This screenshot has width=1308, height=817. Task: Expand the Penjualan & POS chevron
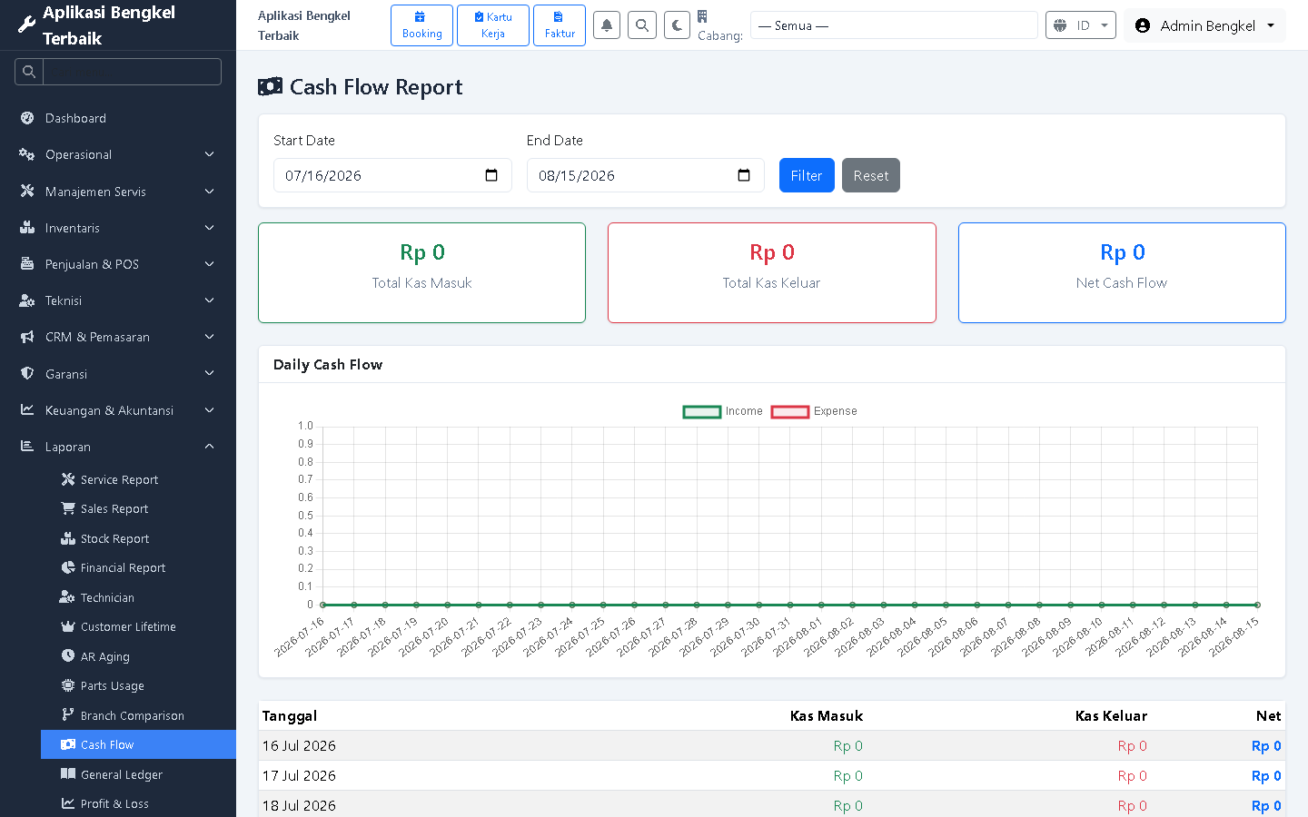tap(210, 263)
